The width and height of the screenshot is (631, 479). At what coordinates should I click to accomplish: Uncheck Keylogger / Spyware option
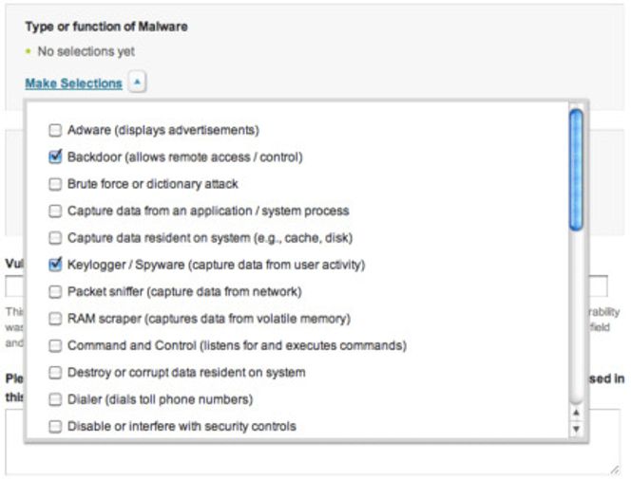(55, 265)
